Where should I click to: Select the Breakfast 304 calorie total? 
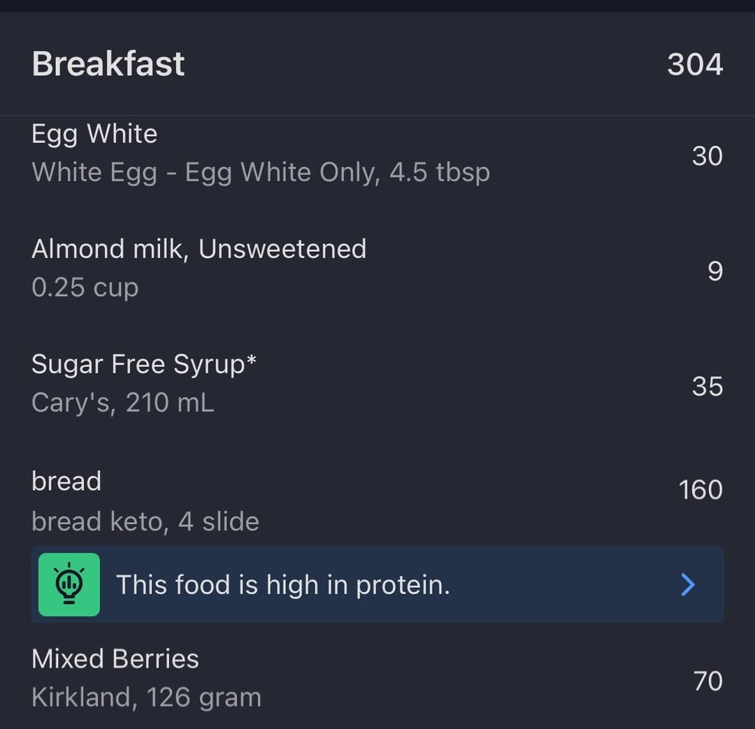(695, 64)
